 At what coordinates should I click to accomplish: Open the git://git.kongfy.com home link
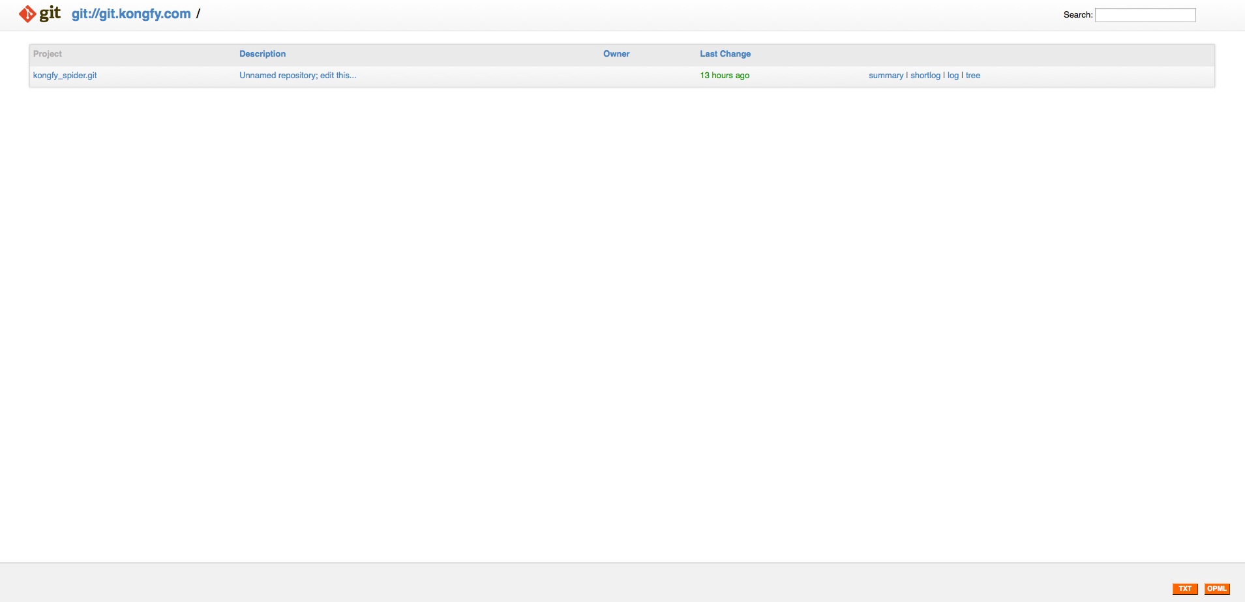click(x=131, y=14)
